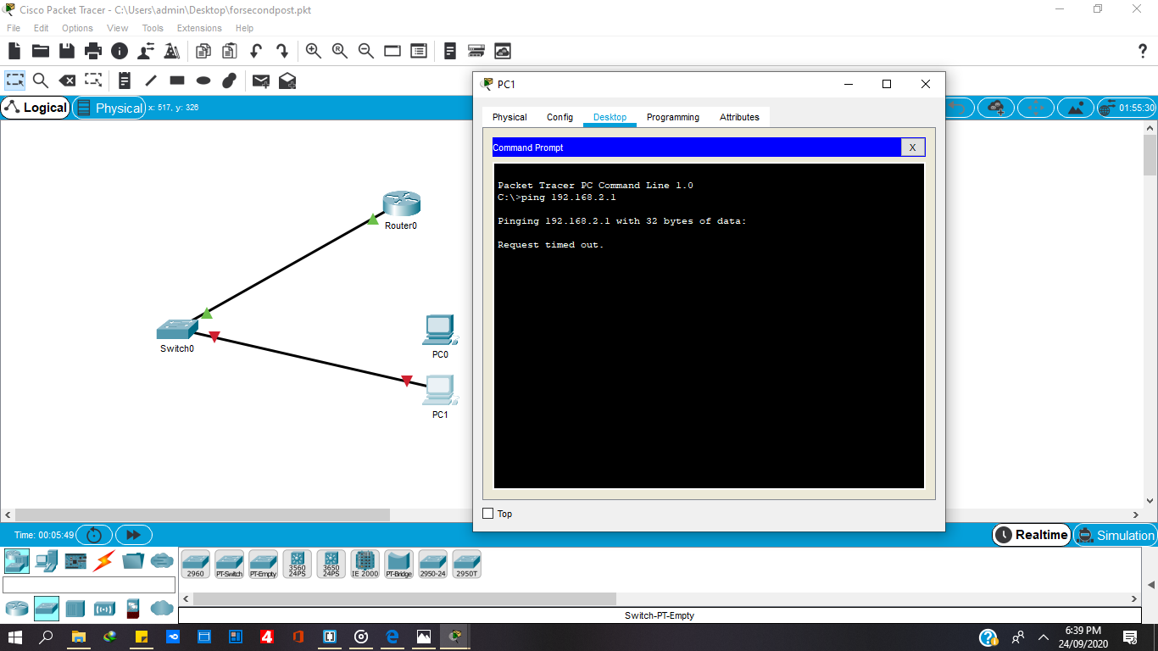Add a Complex PDU open envelope
This screenshot has width=1158, height=651.
click(287, 81)
